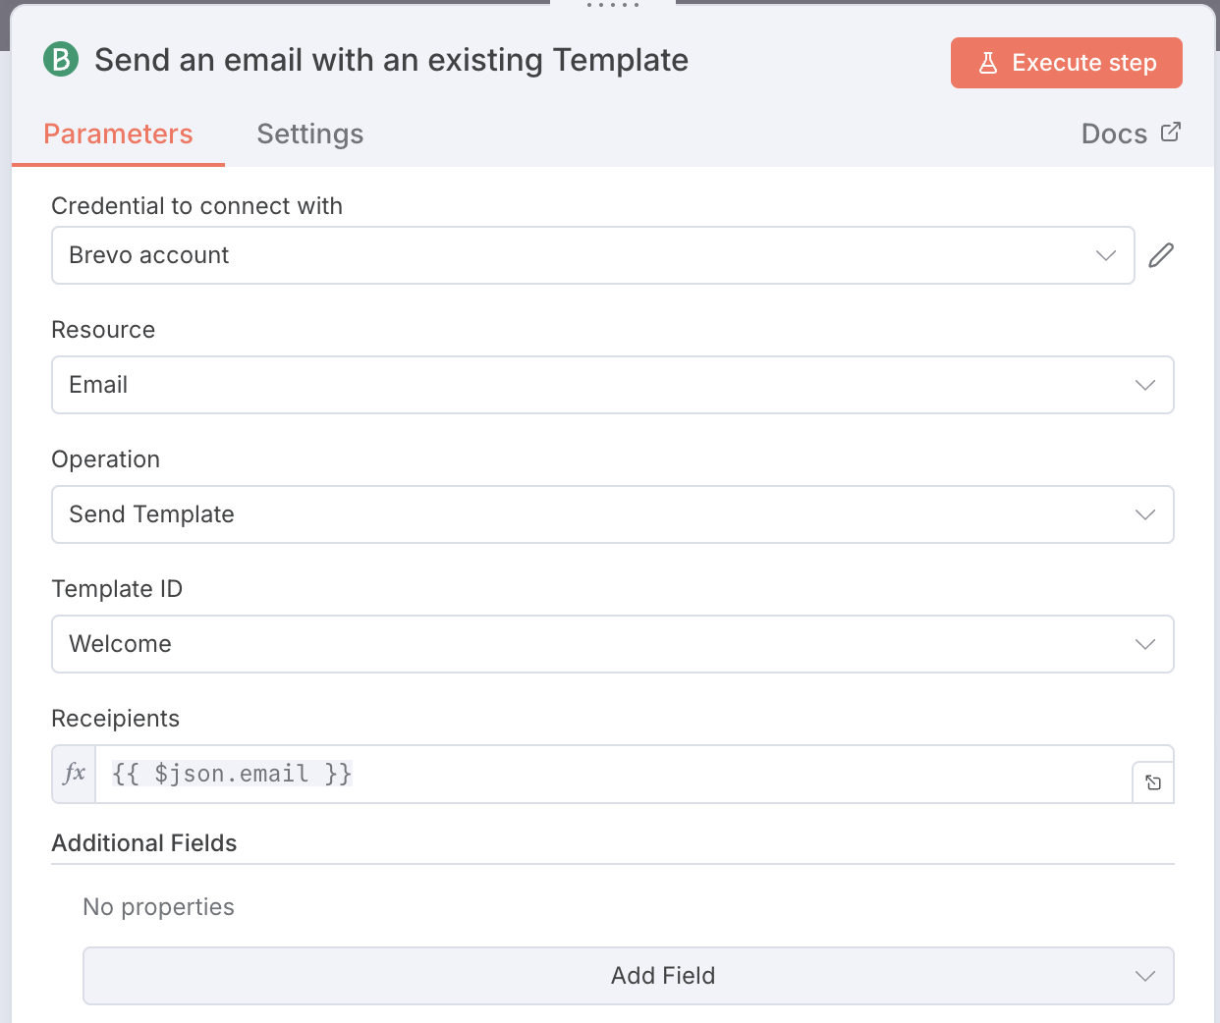Click the chevron arrow in Resource field
The height and width of the screenshot is (1023, 1220).
pyautogui.click(x=1144, y=385)
